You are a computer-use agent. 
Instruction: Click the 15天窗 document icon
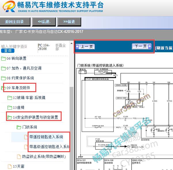point(10,167)
